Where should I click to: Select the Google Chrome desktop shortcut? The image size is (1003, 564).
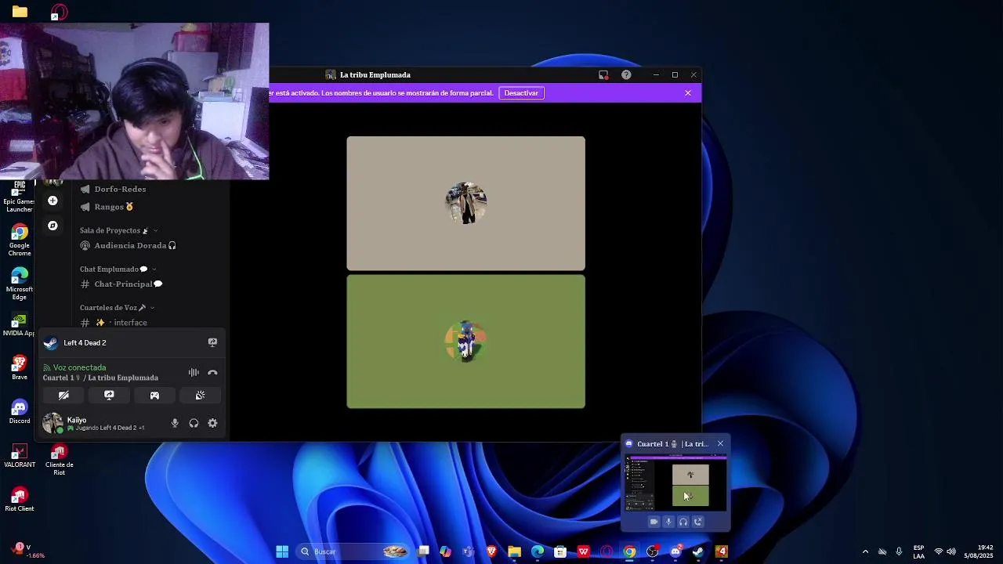pos(20,240)
